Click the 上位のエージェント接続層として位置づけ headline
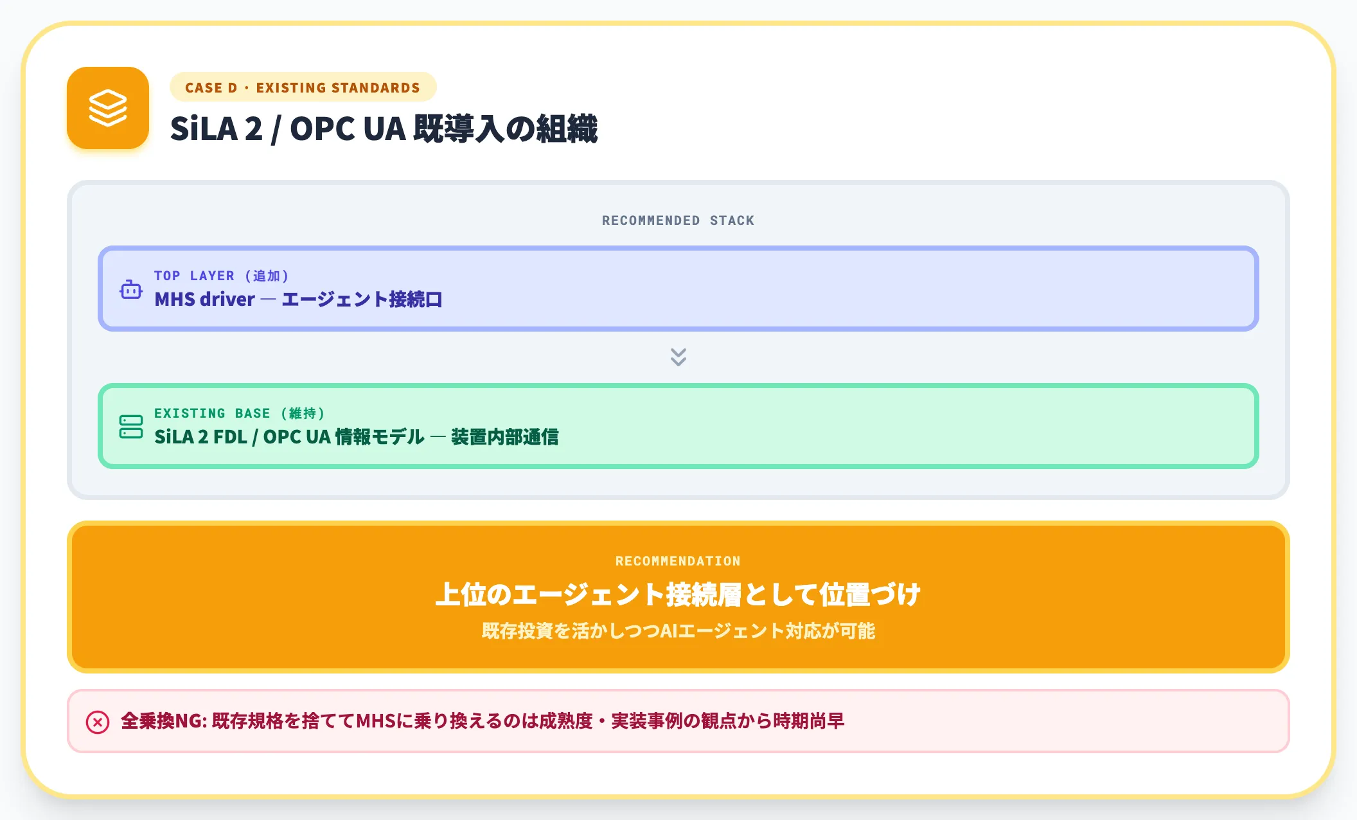This screenshot has width=1357, height=820. coord(678,594)
